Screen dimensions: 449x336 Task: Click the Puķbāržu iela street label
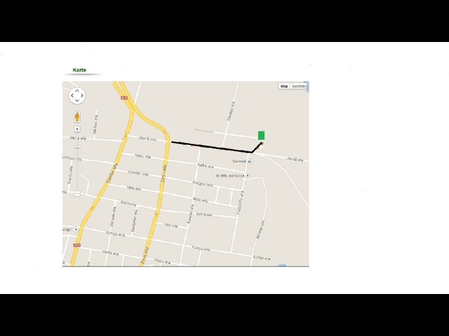pyautogui.click(x=240, y=203)
